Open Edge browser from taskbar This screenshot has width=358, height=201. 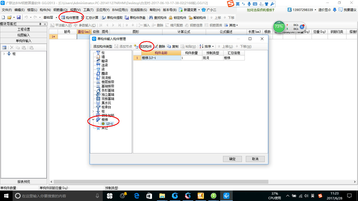pos(137,196)
